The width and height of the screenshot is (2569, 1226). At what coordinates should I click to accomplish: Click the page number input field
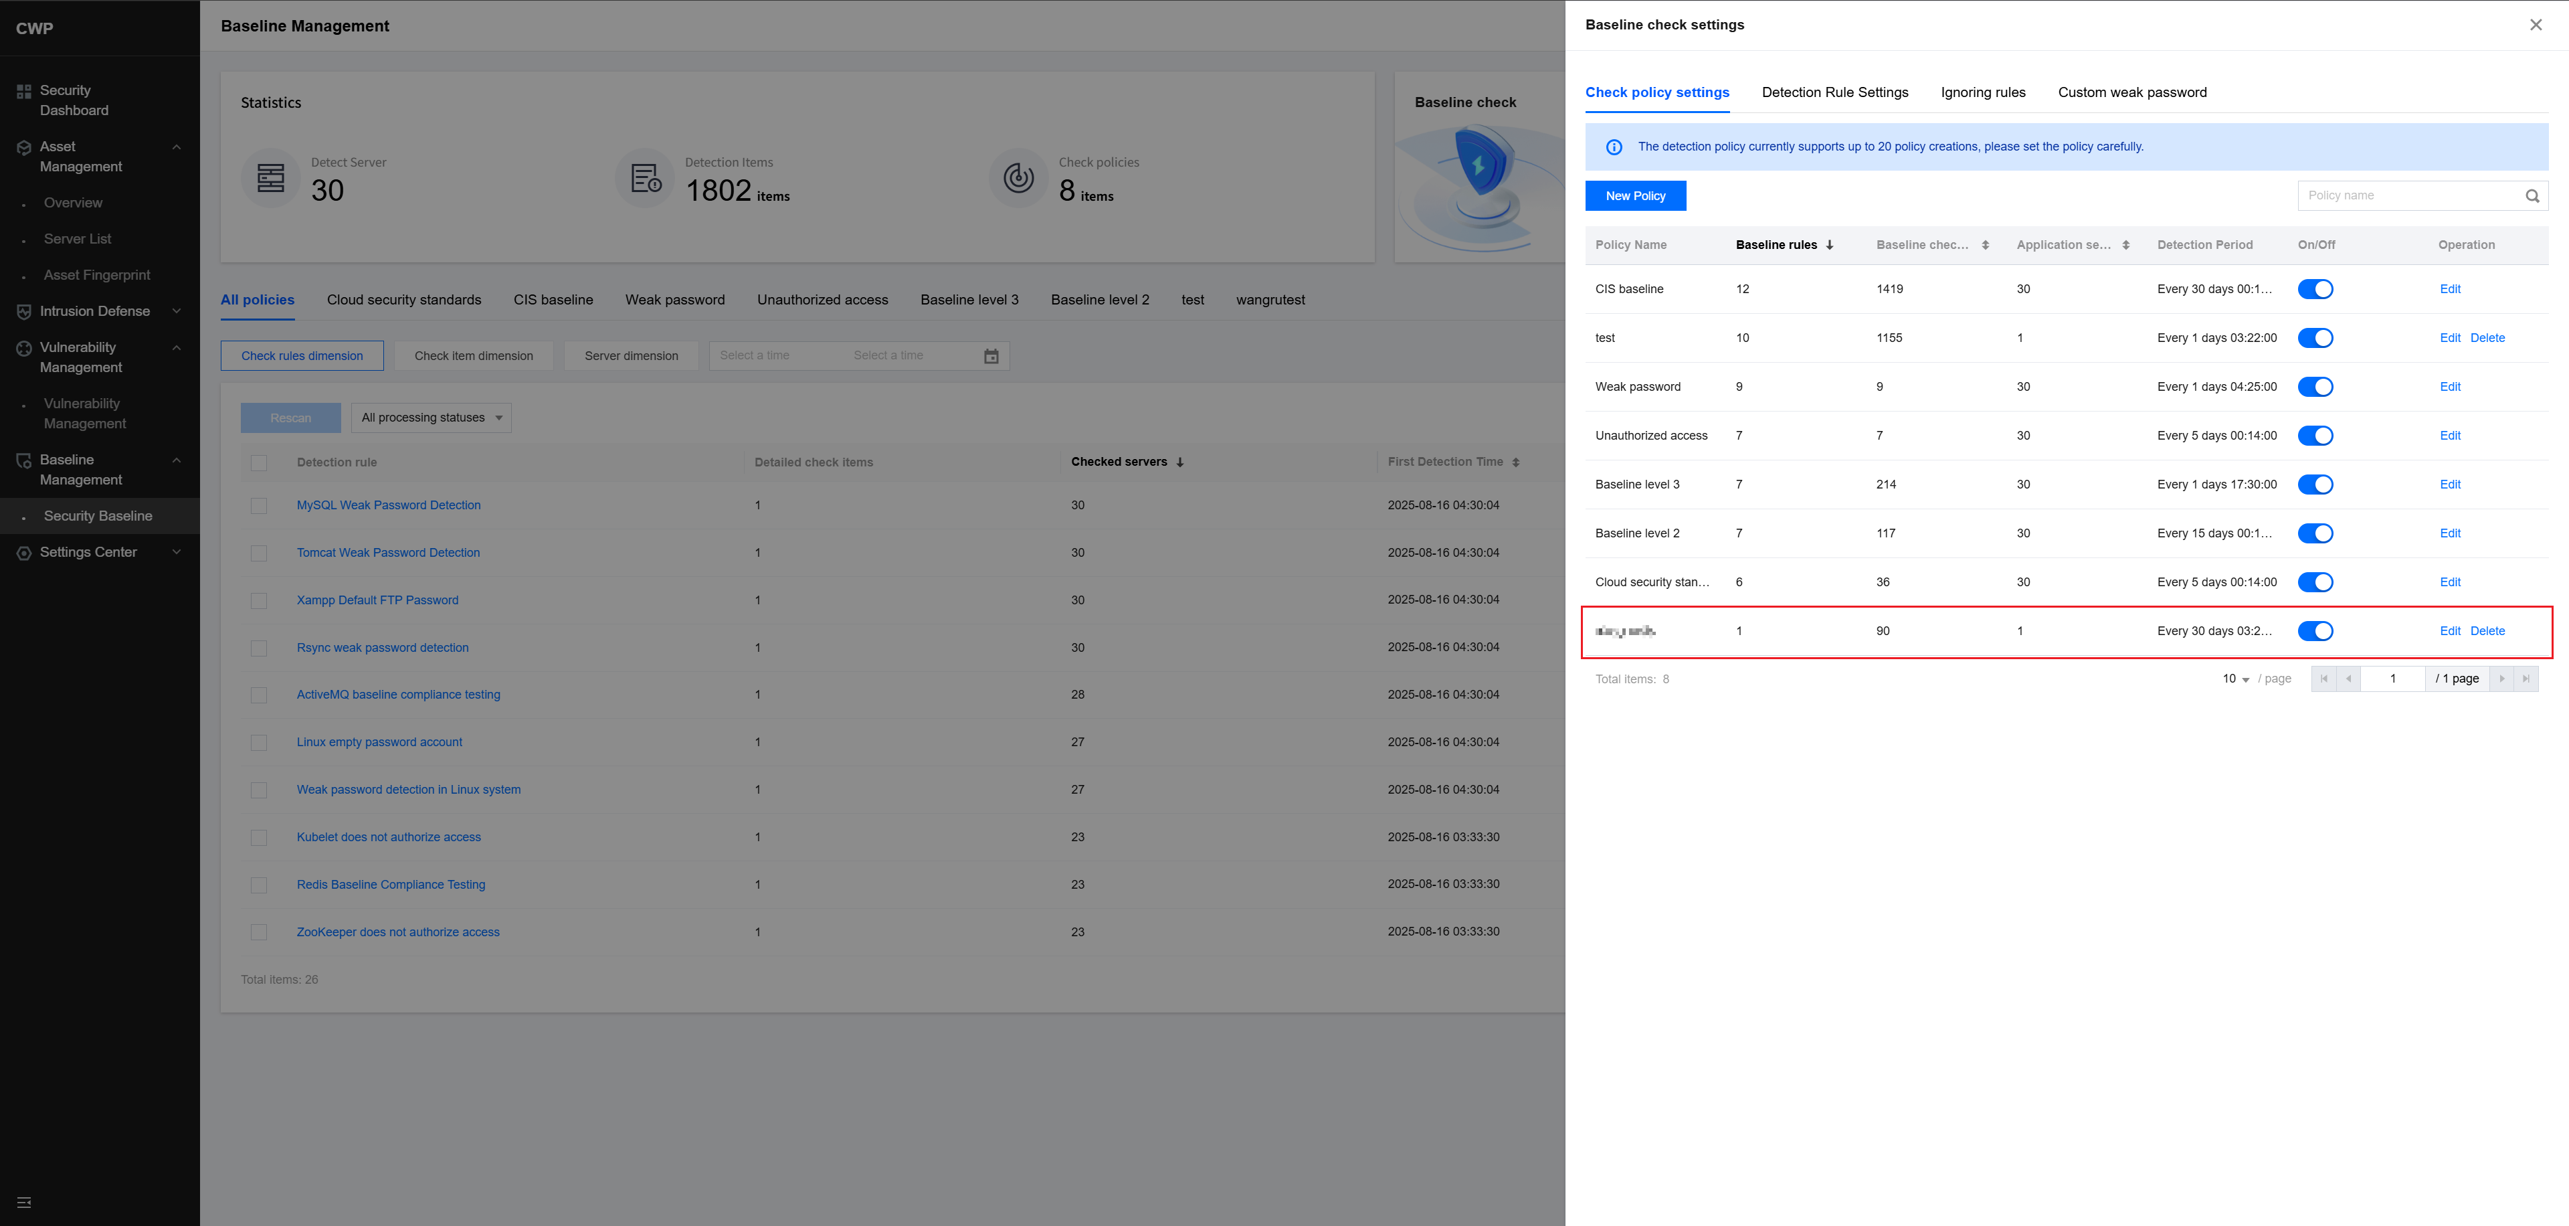pyautogui.click(x=2392, y=679)
